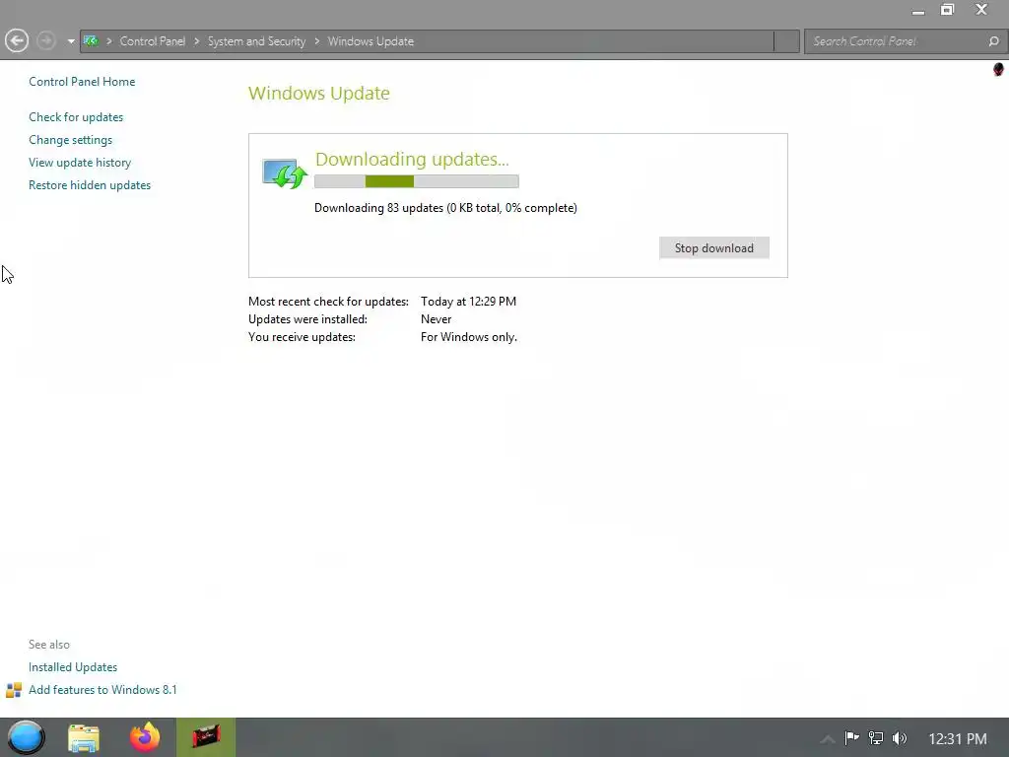
Task: Click the 'See also' heading
Action: pyautogui.click(x=49, y=645)
